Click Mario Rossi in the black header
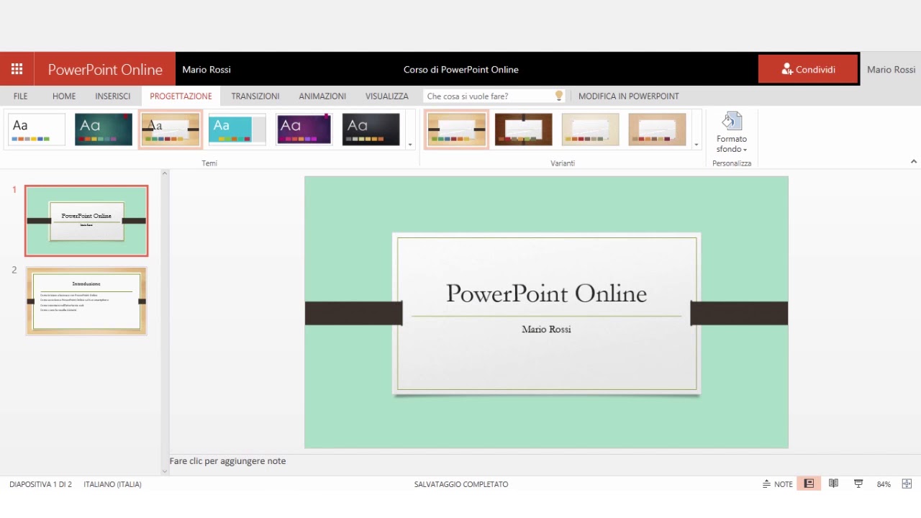 207,70
